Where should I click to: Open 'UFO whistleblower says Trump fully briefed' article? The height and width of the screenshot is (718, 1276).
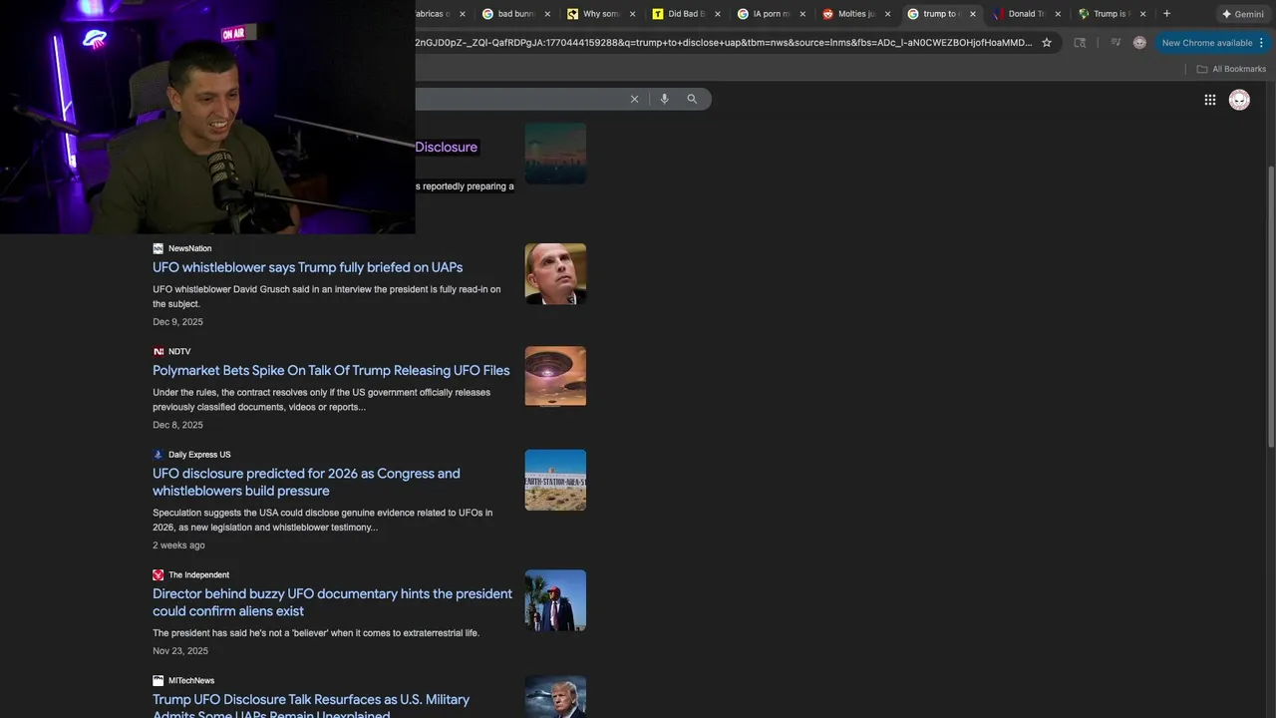307,267
